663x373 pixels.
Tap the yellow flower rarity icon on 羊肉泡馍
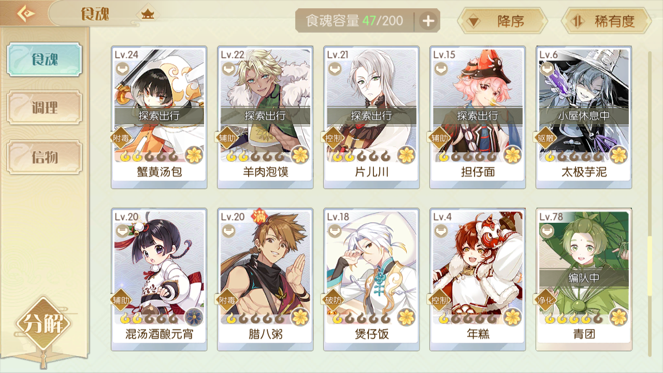(300, 154)
